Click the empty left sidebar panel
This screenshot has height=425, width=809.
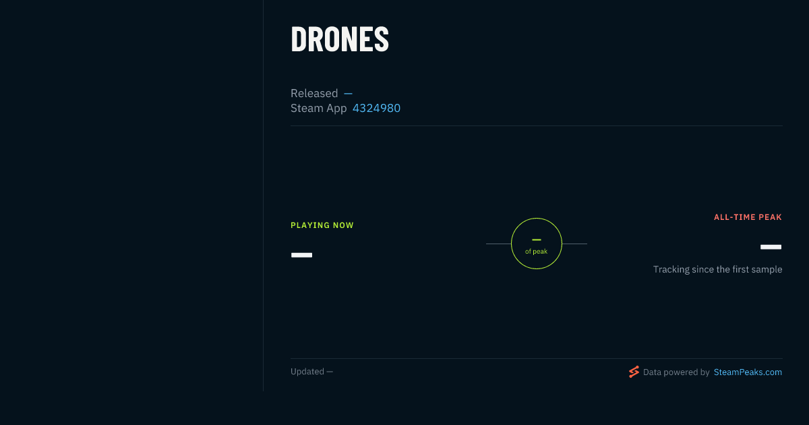131,196
